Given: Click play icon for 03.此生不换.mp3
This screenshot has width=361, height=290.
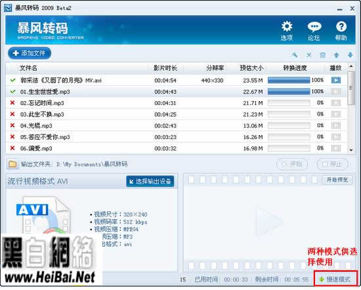Looking at the screenshot, I should click(336, 114).
